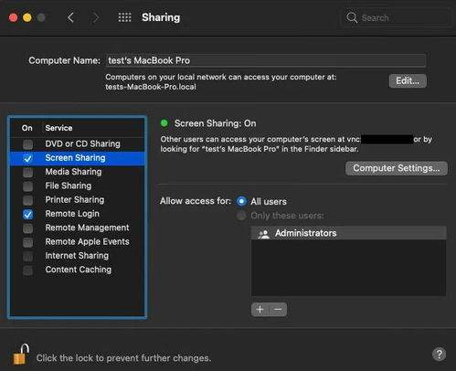Select the All users radio button
Screen dimensions: 456x371
[241, 201]
